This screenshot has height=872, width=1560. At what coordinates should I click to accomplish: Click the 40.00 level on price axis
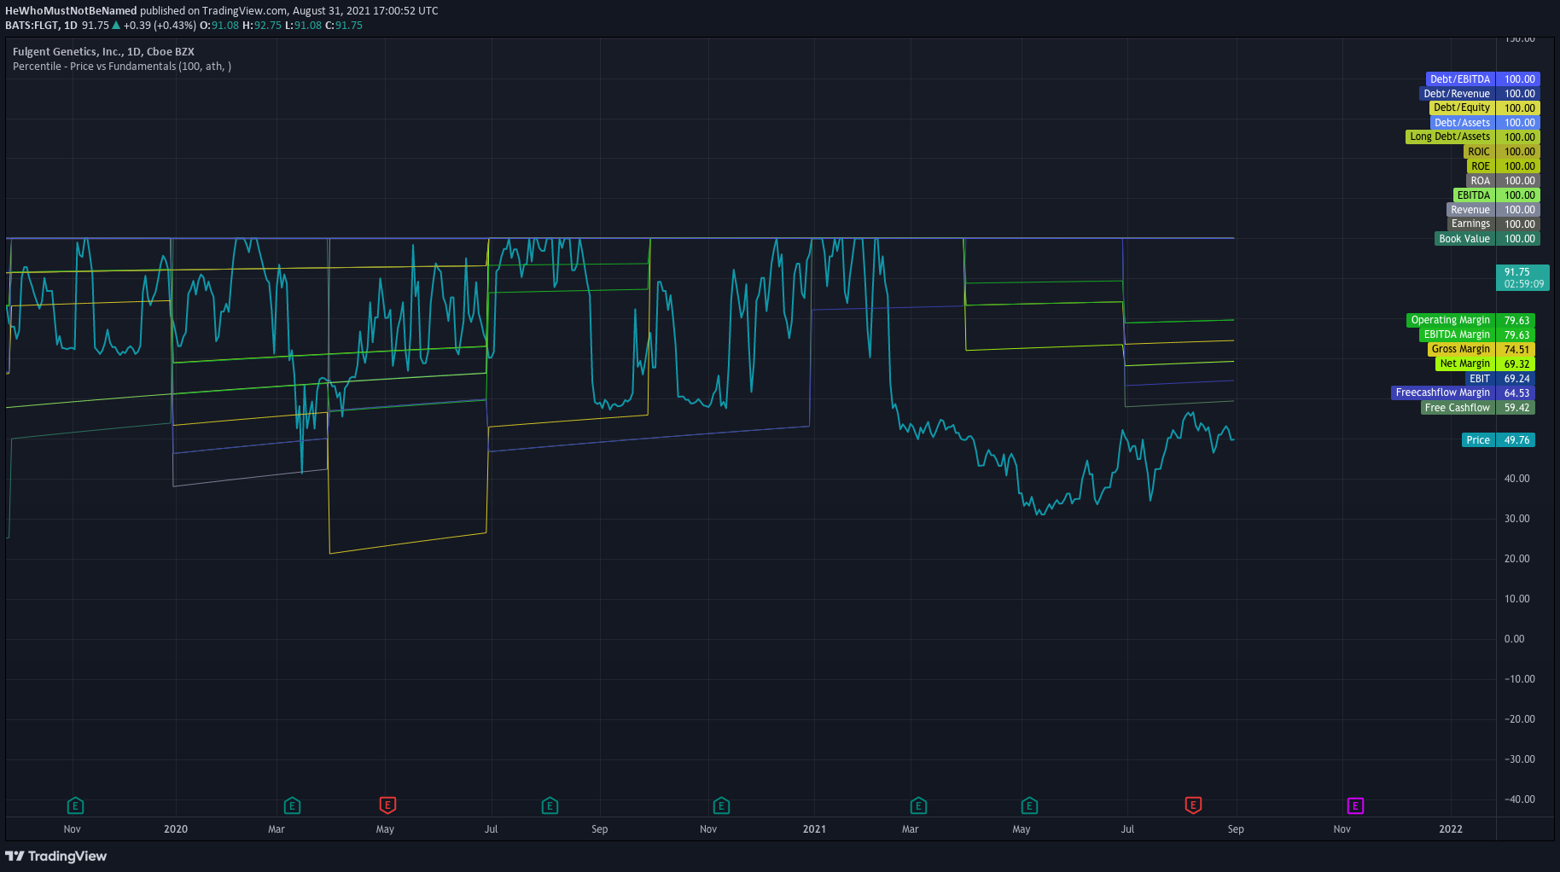1516,479
